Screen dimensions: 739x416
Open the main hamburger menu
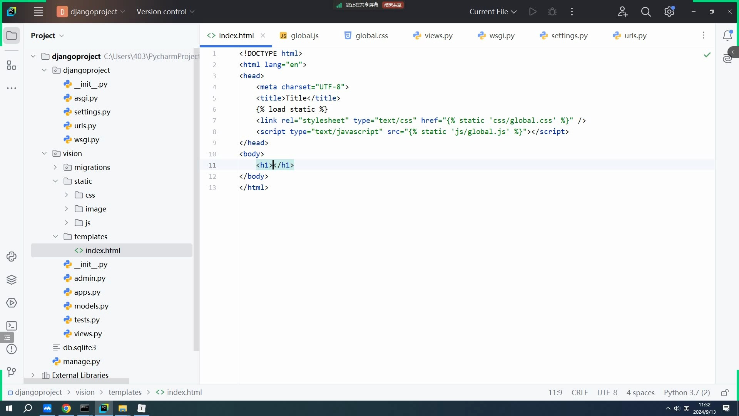[x=38, y=12]
